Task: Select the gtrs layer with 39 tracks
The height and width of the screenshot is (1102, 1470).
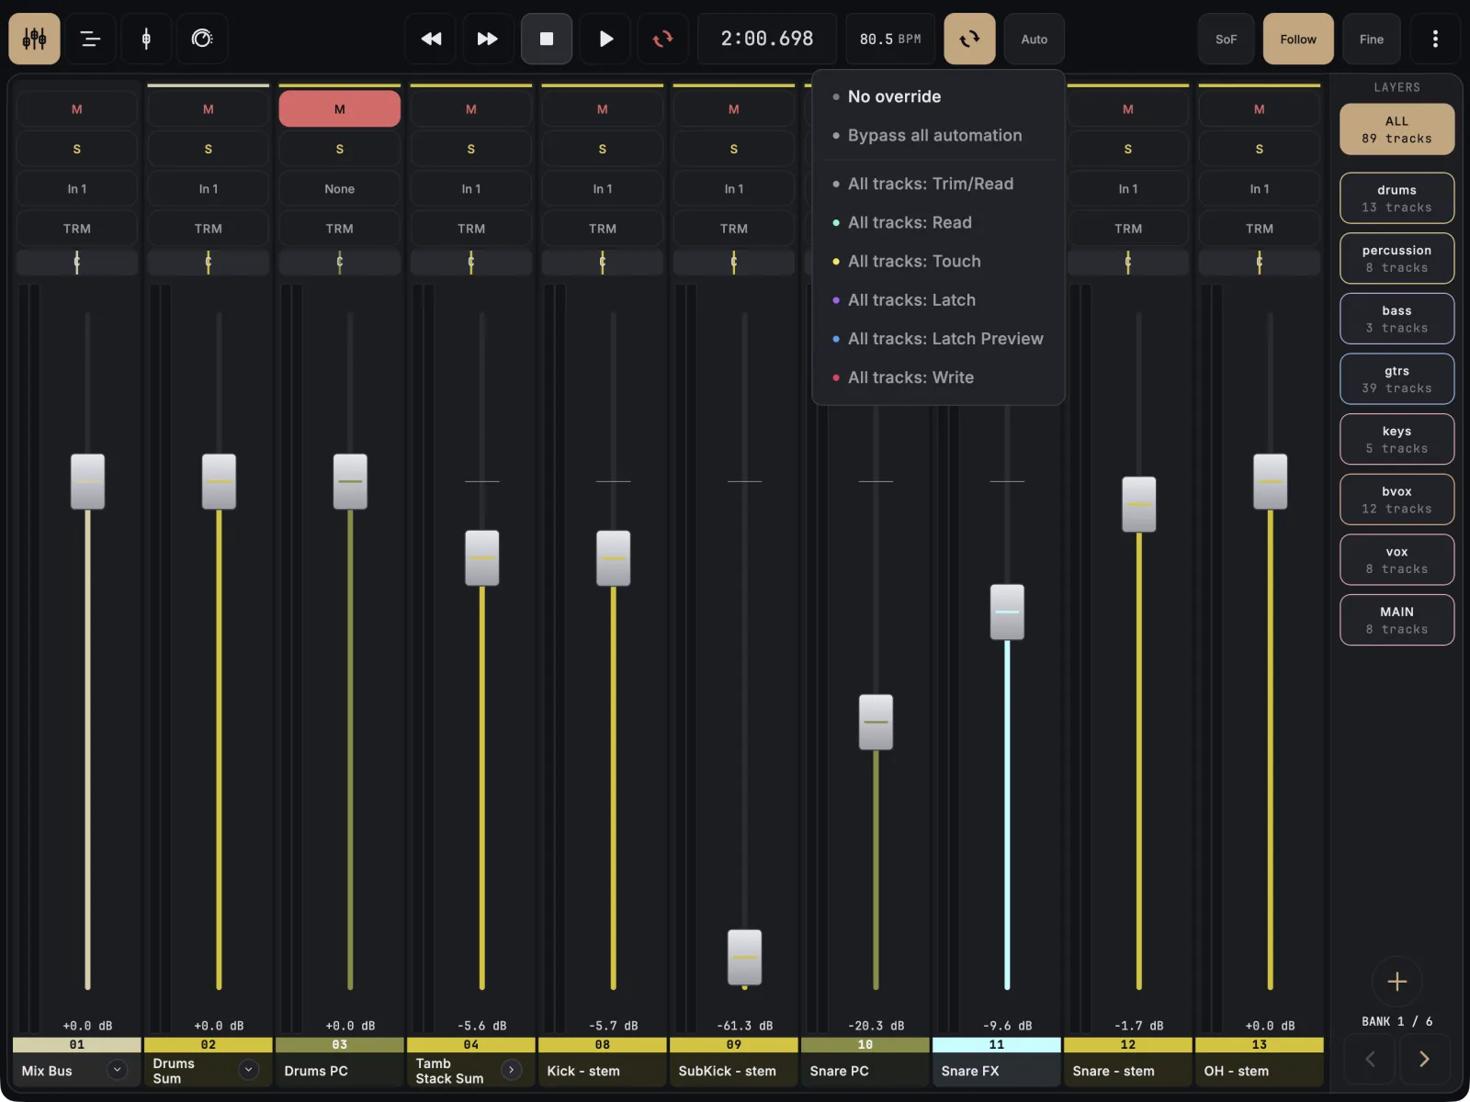Action: (1396, 379)
